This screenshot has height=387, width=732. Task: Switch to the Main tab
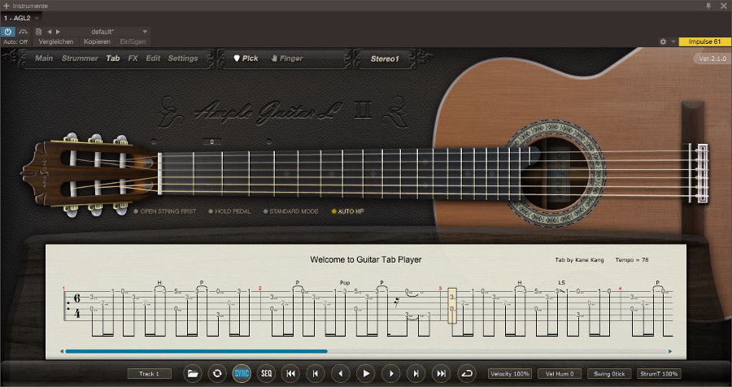point(45,59)
